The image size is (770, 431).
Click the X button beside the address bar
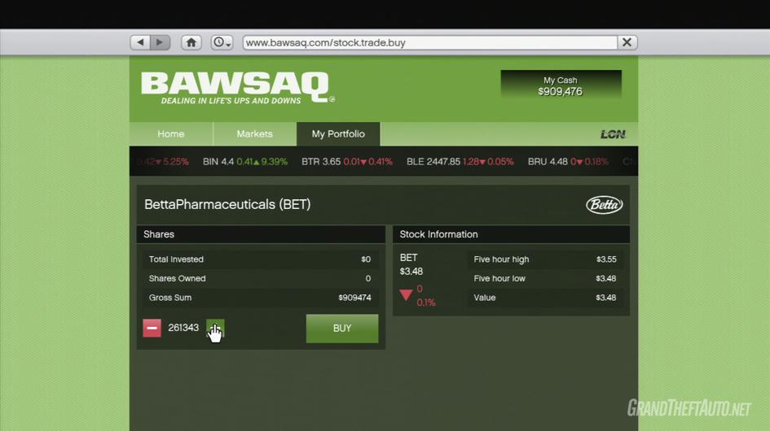tap(627, 42)
